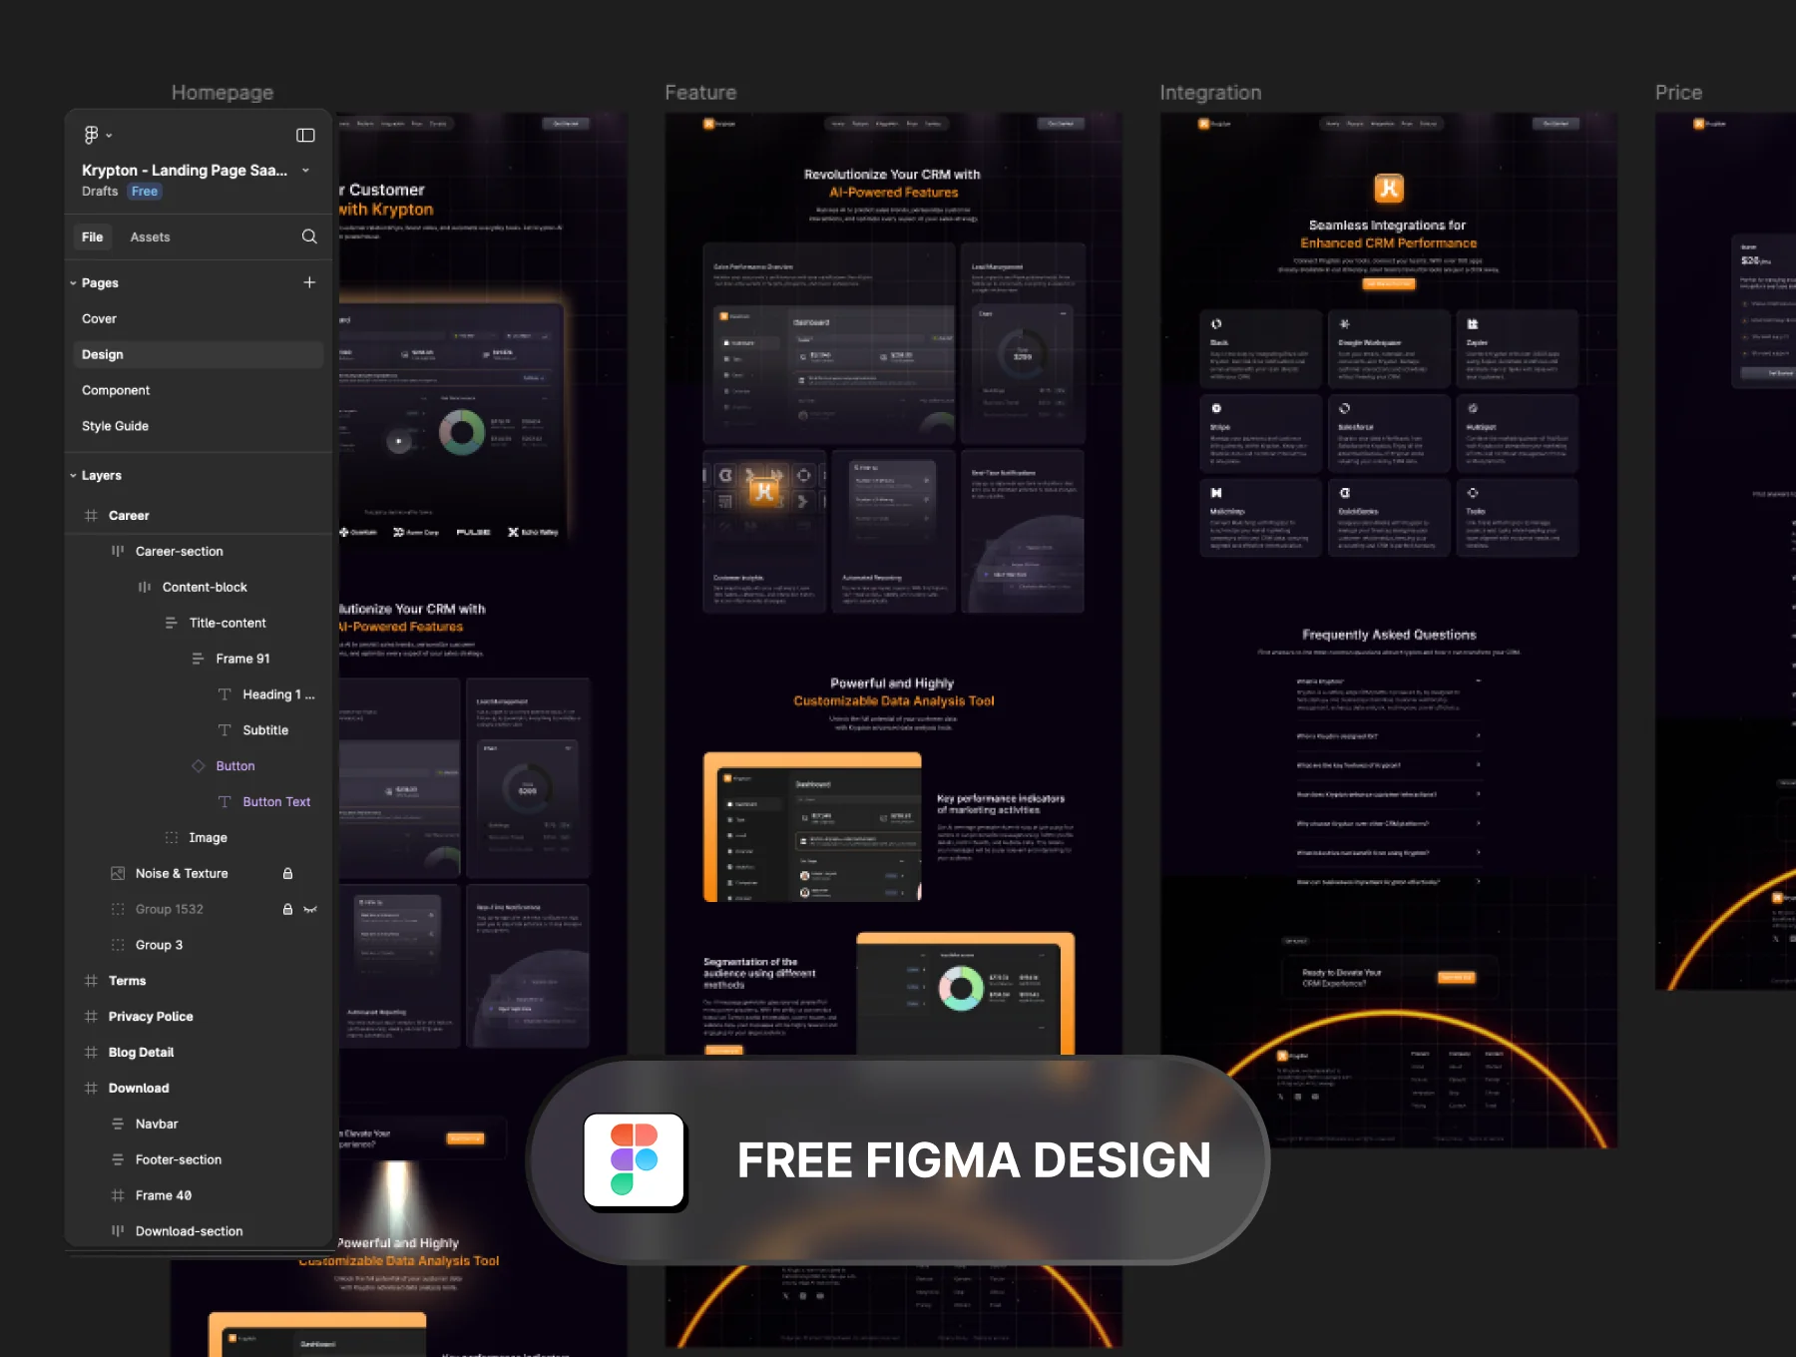Screen dimensions: 1796x1357
Task: Click the Frame 91 layout icon
Action: [x=198, y=659]
